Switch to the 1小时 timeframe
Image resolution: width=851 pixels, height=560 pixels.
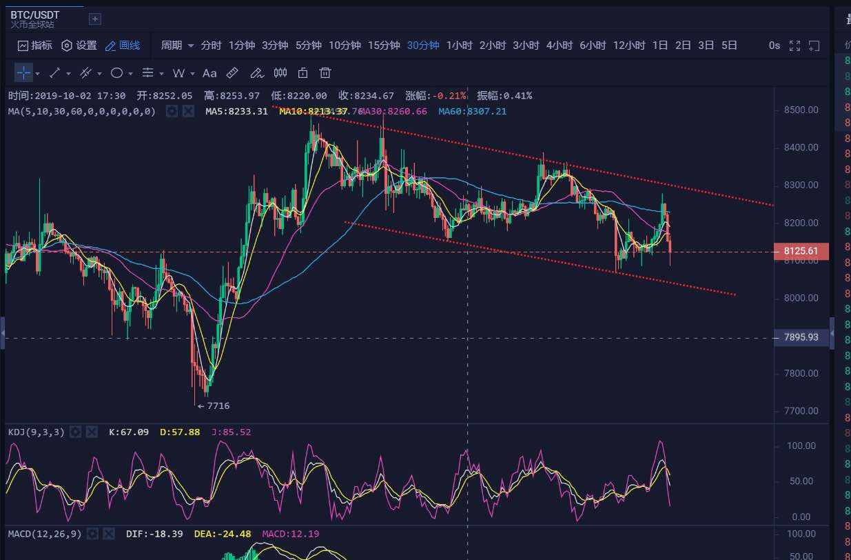[460, 46]
